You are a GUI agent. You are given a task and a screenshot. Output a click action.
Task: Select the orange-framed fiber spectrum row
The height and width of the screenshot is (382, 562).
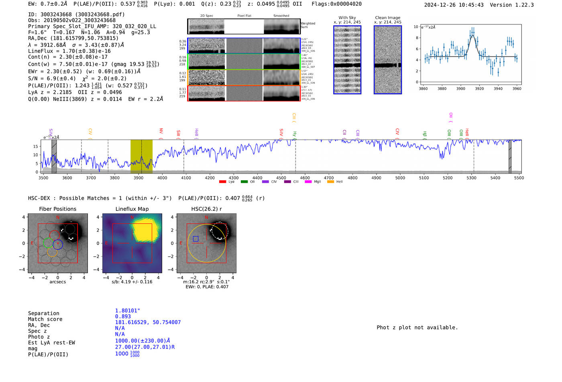(244, 77)
